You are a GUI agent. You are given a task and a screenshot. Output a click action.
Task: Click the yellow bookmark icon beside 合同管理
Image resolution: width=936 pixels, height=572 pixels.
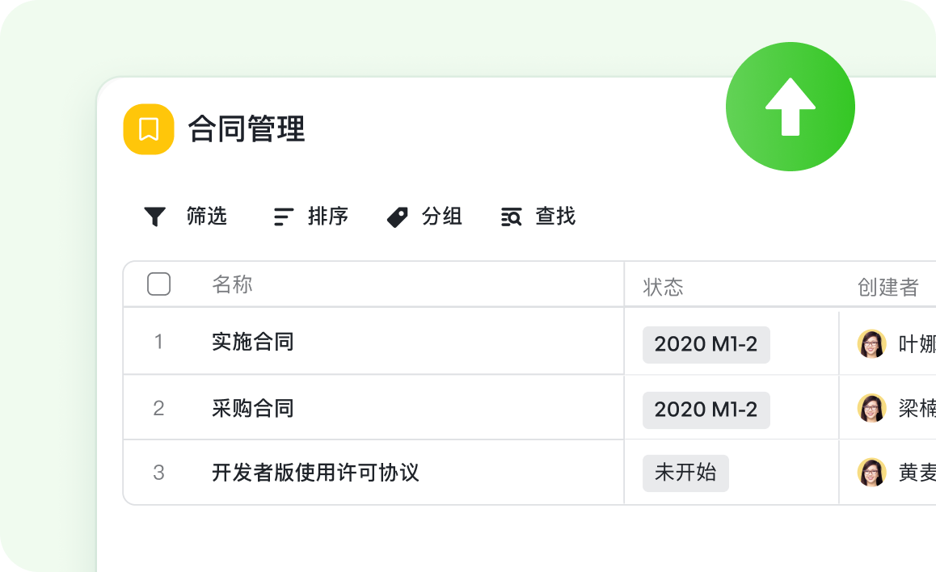pyautogui.click(x=149, y=129)
